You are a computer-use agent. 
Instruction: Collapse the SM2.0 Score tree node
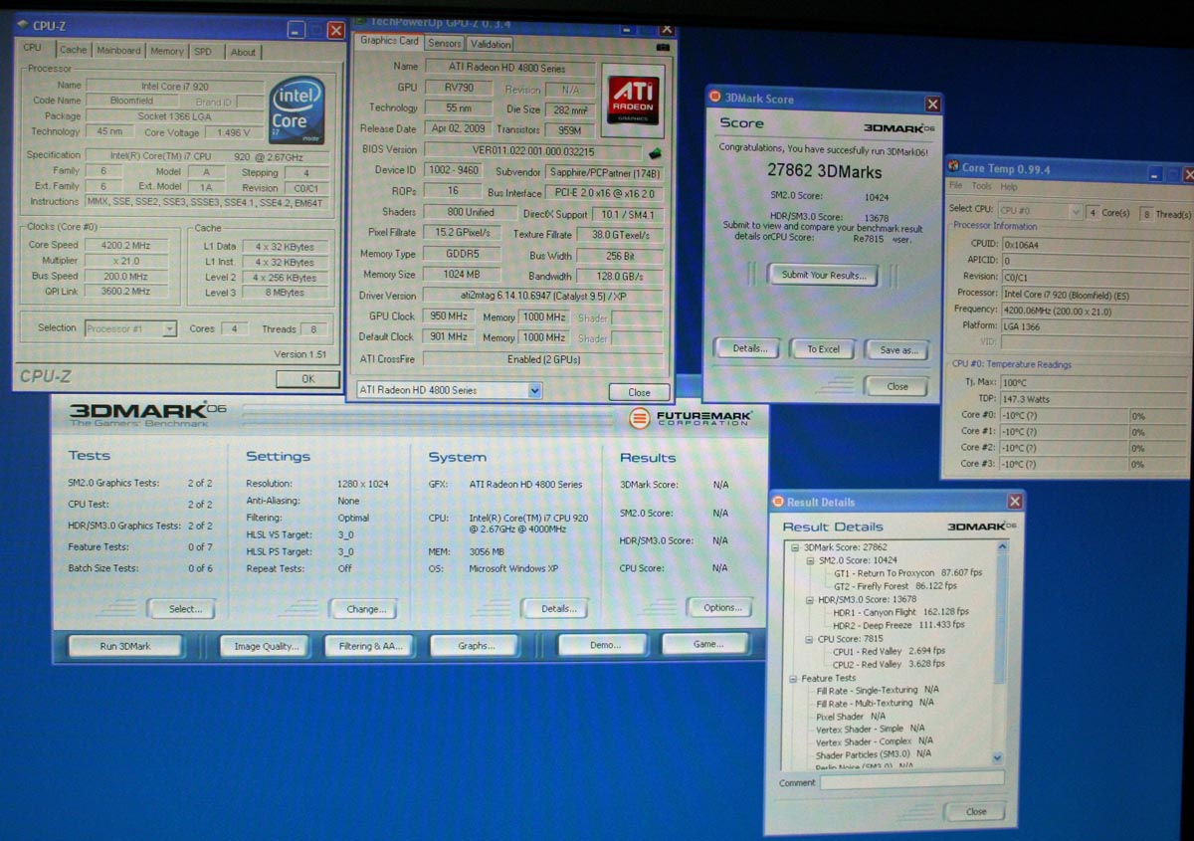[x=811, y=560]
